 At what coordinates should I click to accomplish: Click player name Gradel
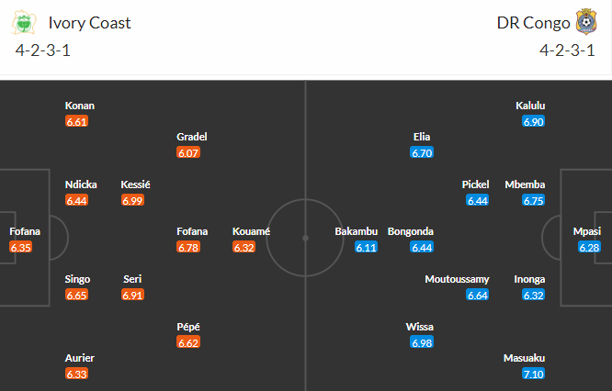pyautogui.click(x=192, y=137)
